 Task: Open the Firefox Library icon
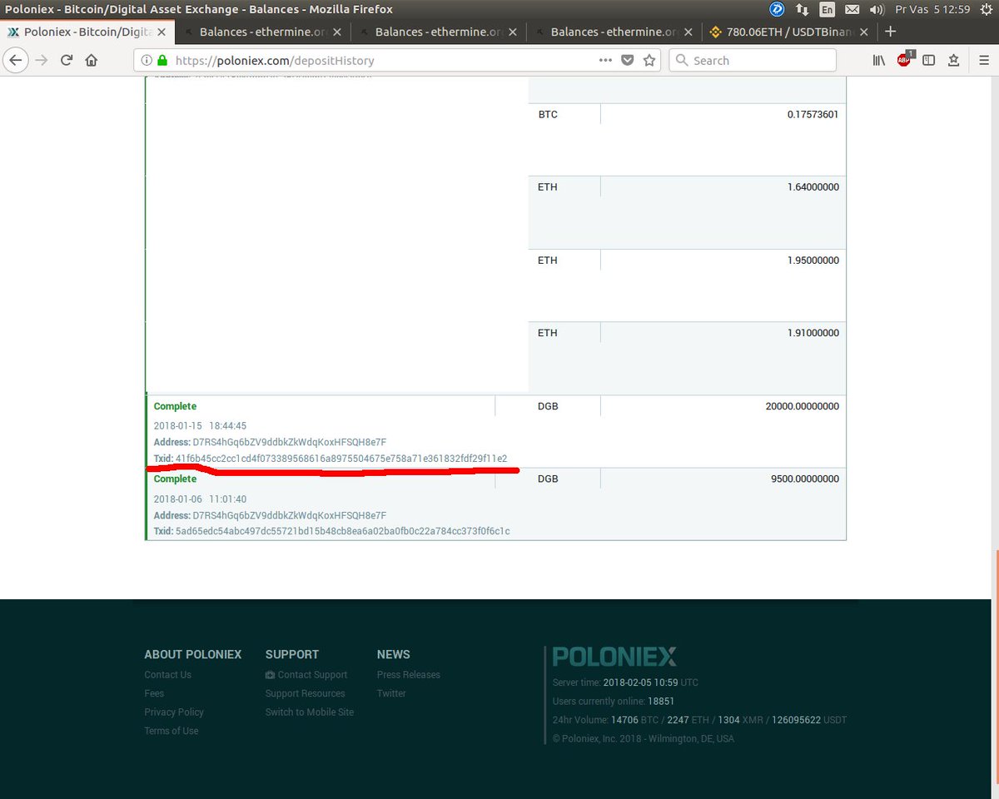click(x=879, y=60)
